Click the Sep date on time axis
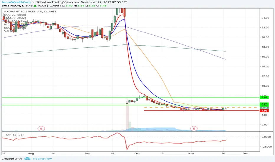The width and height of the screenshot is (275, 162). (x=88, y=153)
